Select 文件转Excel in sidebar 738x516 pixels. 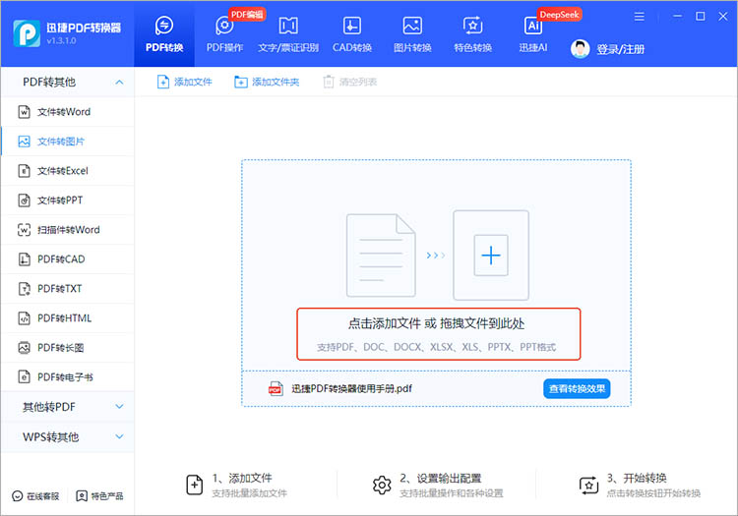67,171
